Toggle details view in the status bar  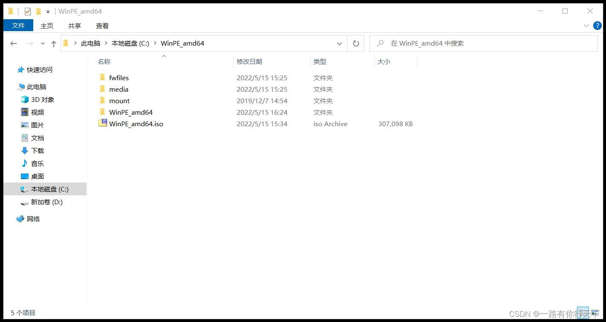click(x=583, y=312)
